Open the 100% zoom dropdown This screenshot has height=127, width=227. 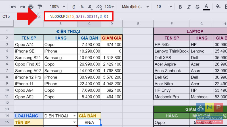pyautogui.click(x=58, y=6)
